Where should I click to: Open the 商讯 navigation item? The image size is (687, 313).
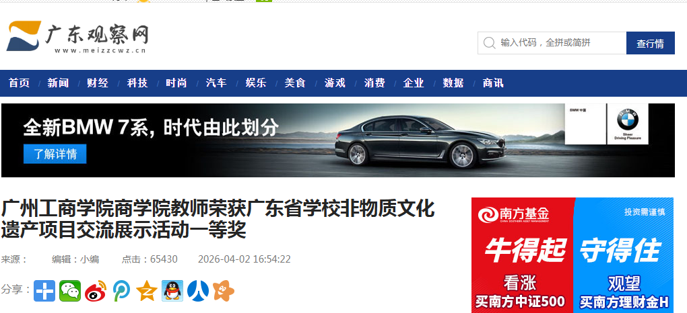(493, 83)
